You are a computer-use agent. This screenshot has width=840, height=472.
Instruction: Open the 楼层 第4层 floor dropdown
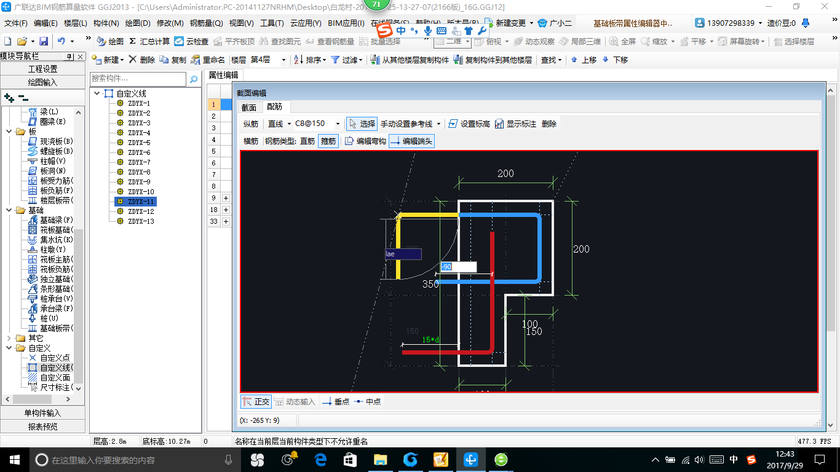[283, 60]
